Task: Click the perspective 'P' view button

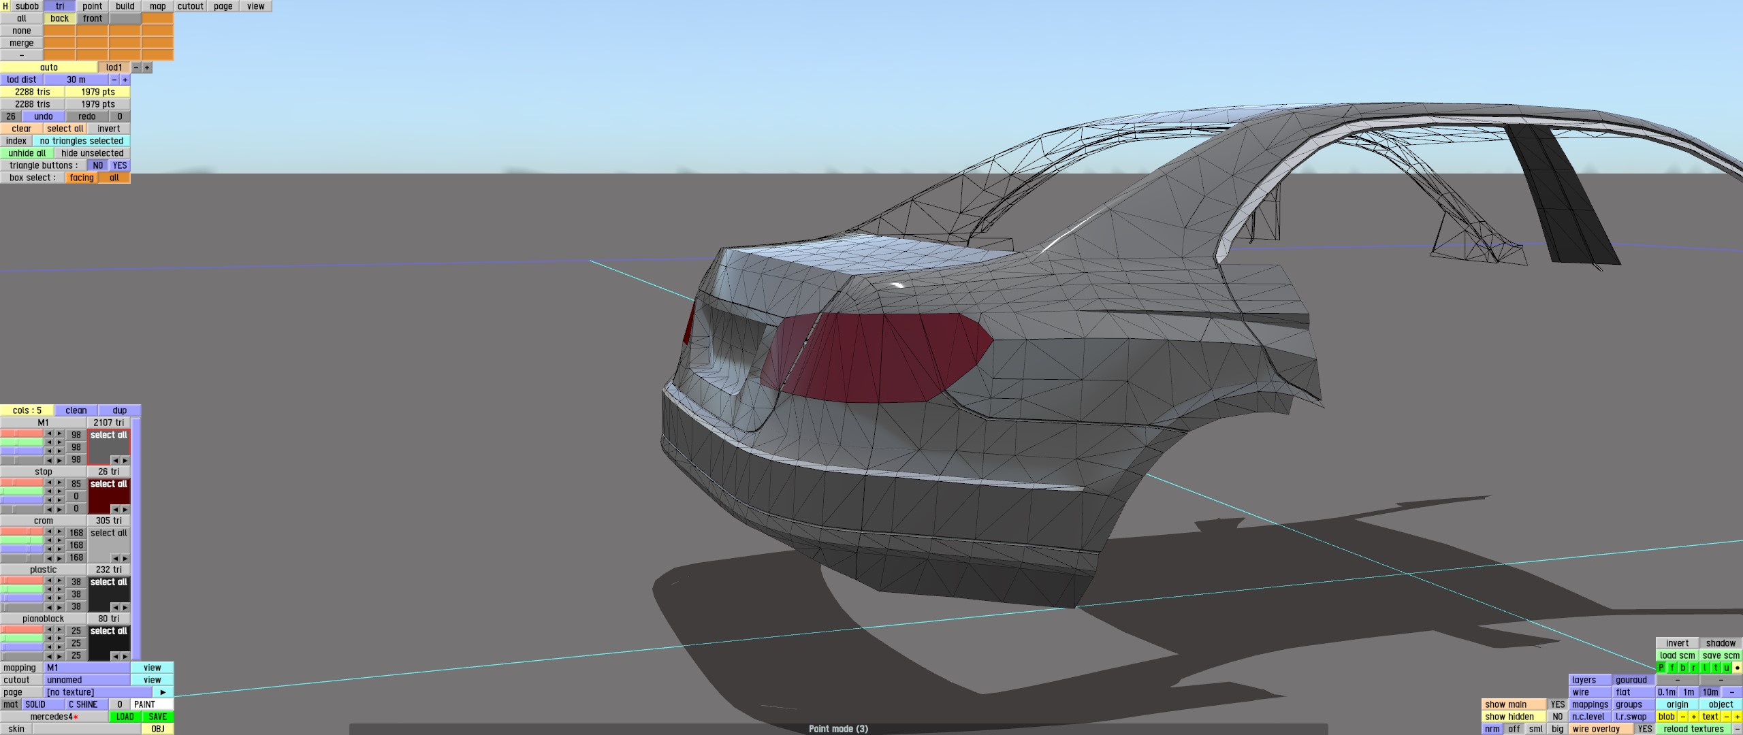Action: 1661,668
